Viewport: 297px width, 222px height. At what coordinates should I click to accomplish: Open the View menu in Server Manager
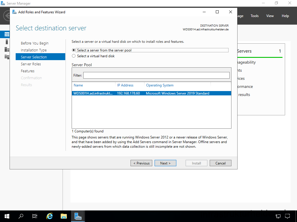(270, 16)
